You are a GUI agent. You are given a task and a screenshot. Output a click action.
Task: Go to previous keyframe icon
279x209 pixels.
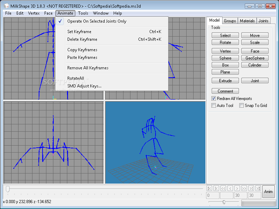(x=216, y=188)
